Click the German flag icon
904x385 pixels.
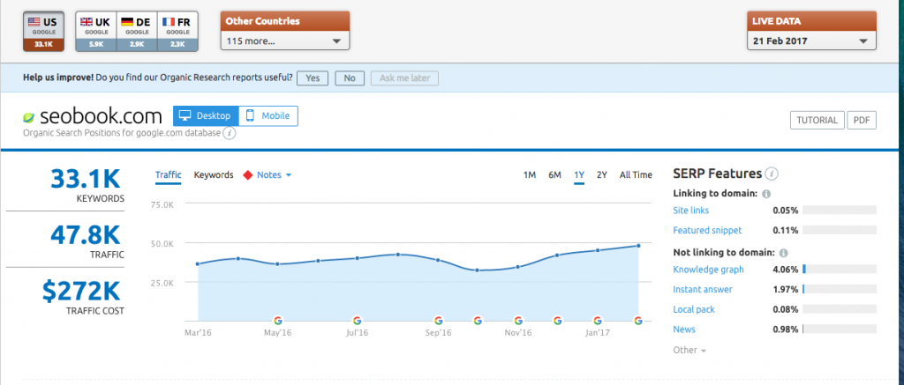coord(127,22)
